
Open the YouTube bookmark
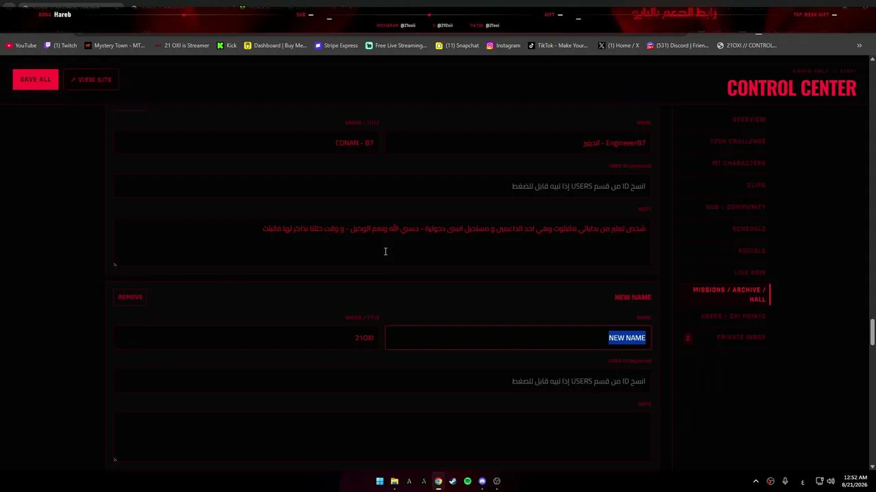click(21, 46)
